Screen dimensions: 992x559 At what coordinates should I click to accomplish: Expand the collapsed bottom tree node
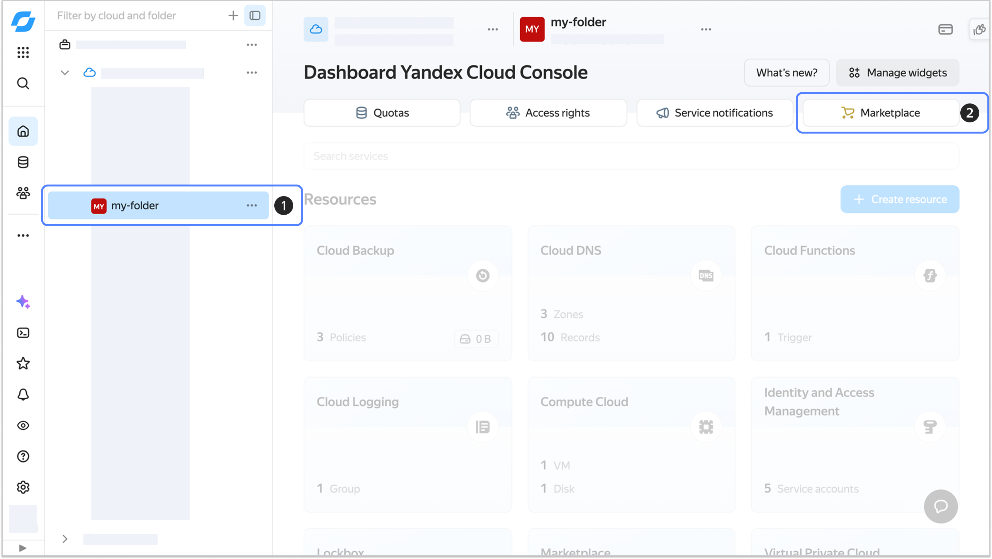coord(65,539)
